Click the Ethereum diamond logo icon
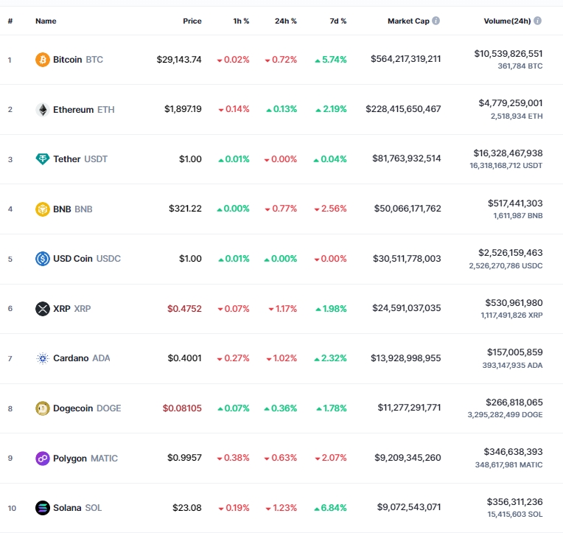563x533 pixels. (x=43, y=109)
